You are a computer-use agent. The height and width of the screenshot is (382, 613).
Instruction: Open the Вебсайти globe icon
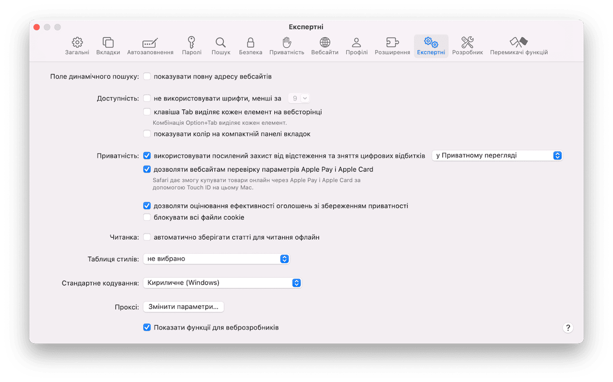coord(325,43)
